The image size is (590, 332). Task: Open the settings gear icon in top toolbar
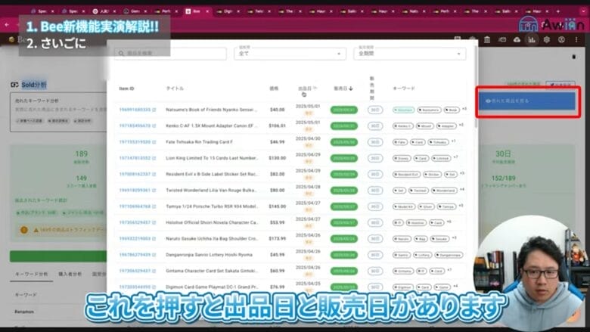coord(546,39)
